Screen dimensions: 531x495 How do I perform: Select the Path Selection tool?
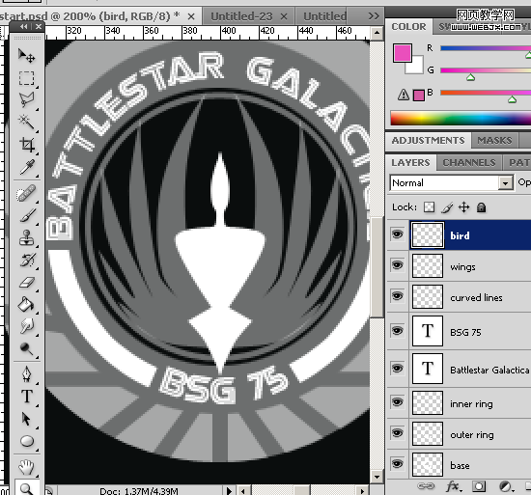pyautogui.click(x=26, y=419)
